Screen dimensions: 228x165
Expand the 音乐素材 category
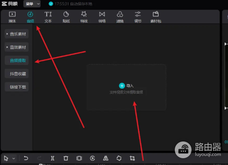17,34
